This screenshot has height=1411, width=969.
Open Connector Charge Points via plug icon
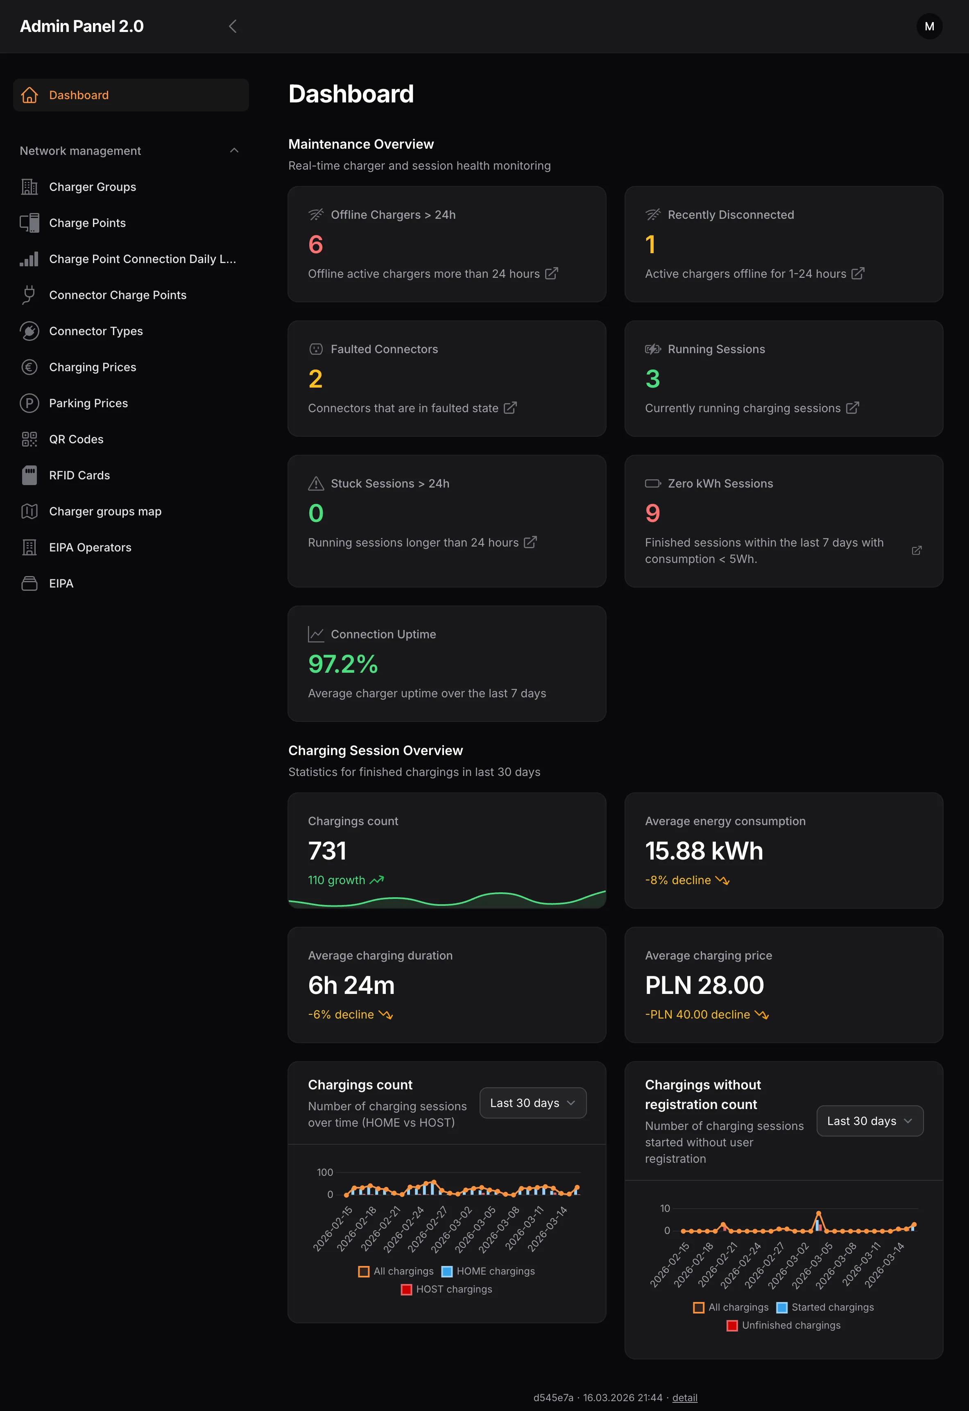pos(29,295)
